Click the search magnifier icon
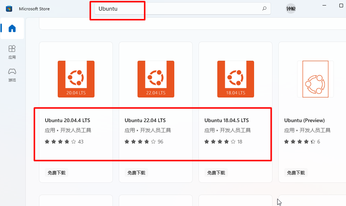This screenshot has width=346, height=206. coord(264,8)
